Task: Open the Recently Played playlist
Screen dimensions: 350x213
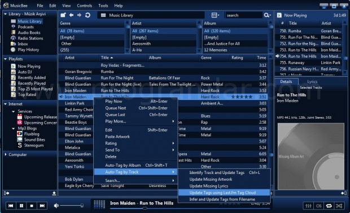Action: (x=32, y=84)
